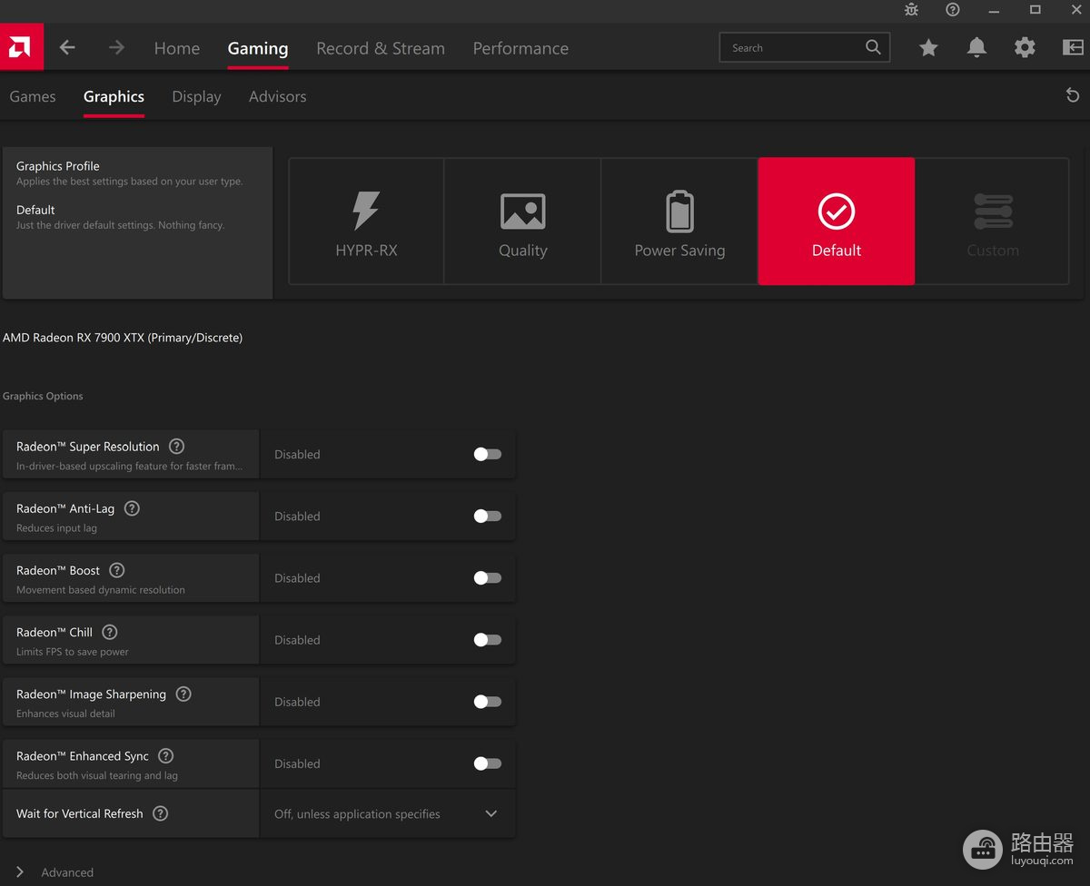Open the favorites star icon
This screenshot has height=886, width=1090.
(928, 47)
